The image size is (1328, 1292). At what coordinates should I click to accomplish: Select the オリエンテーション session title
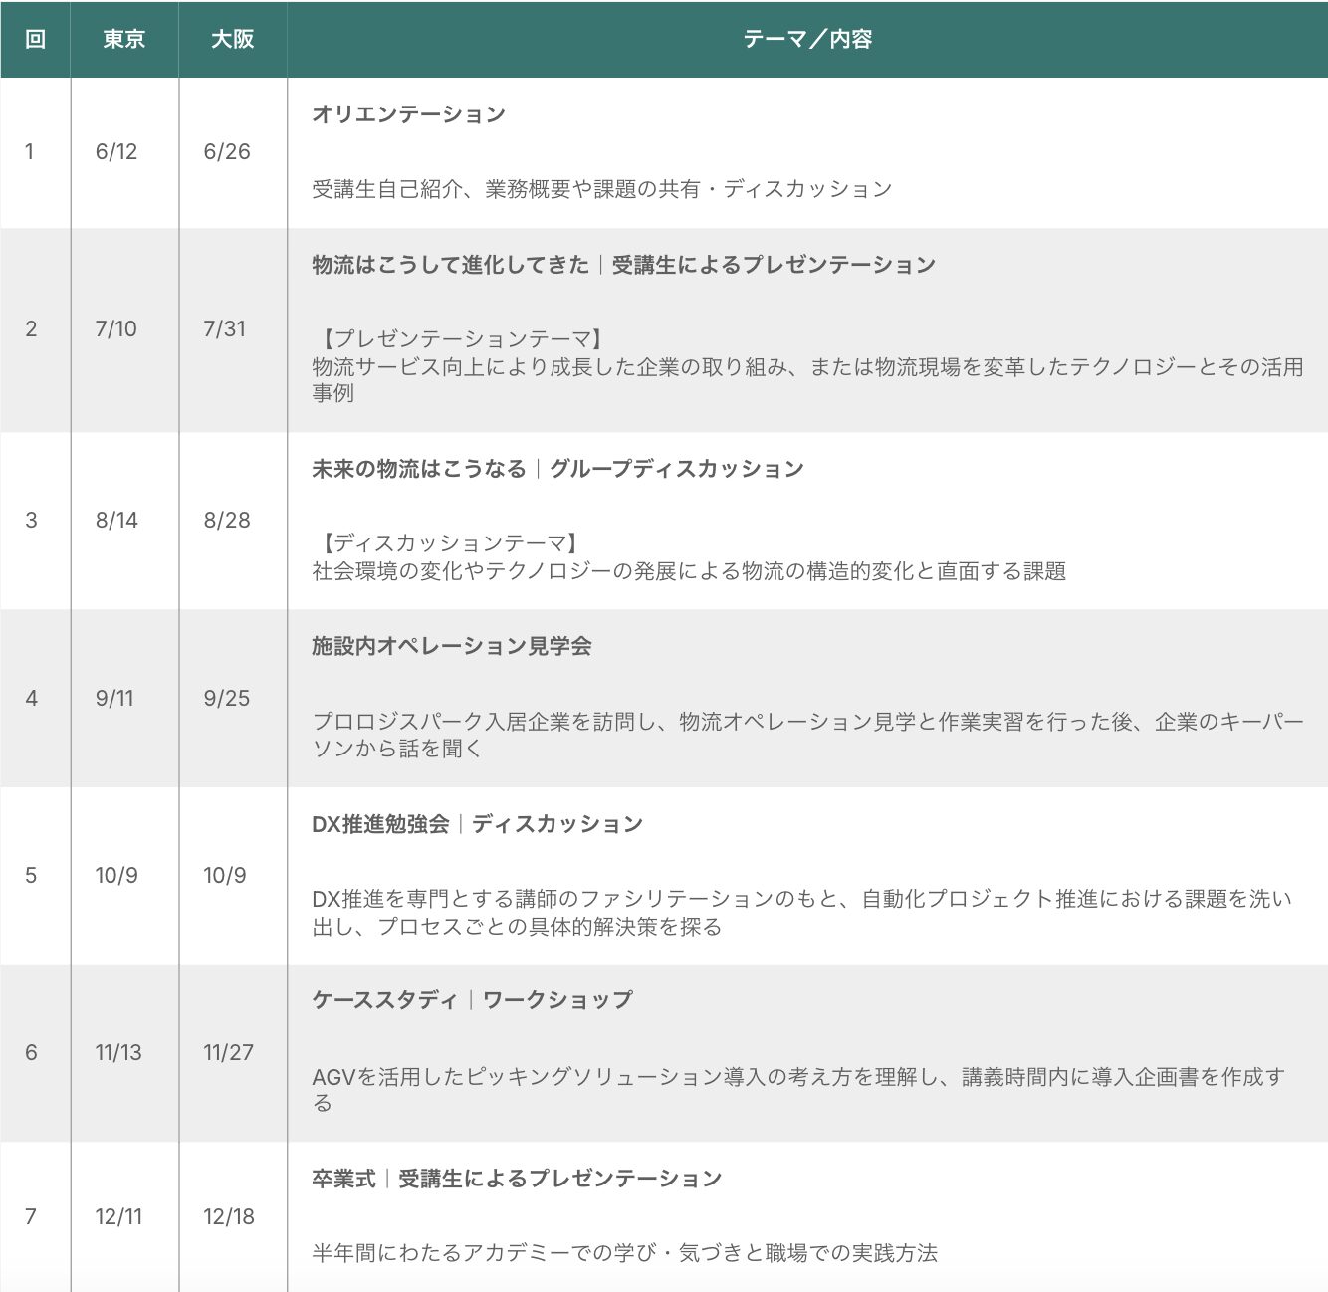point(408,114)
